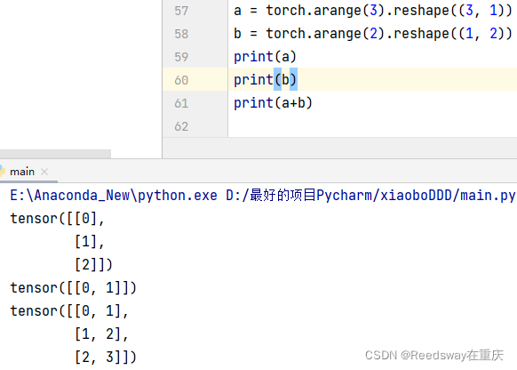Click line number 61 in gutter
The height and width of the screenshot is (370, 517).
181,103
